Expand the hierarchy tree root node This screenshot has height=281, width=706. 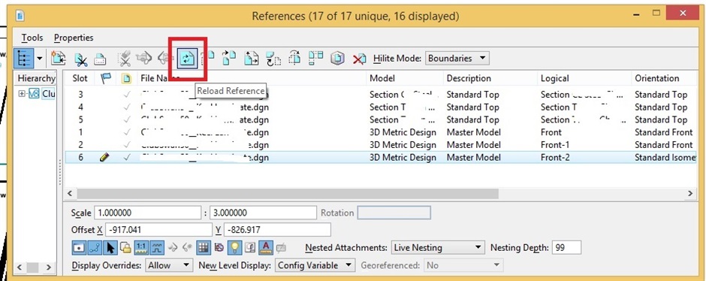tap(22, 94)
